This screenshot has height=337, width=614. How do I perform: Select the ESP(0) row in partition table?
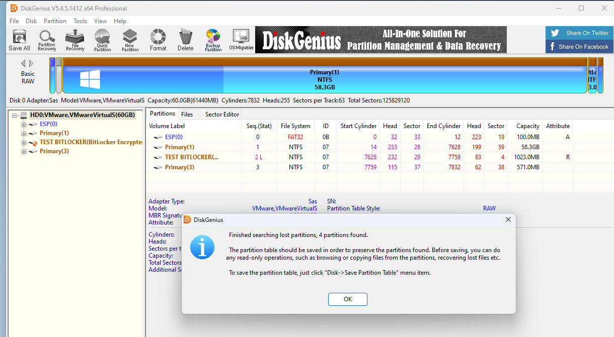[360, 137]
